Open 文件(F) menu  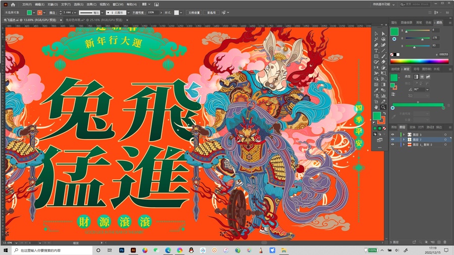pyautogui.click(x=27, y=5)
